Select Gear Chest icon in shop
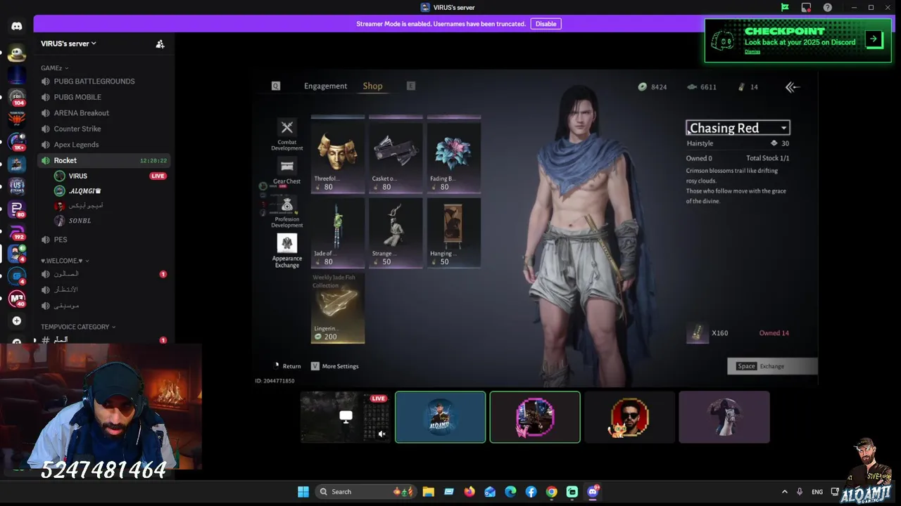The image size is (901, 506). [x=286, y=167]
